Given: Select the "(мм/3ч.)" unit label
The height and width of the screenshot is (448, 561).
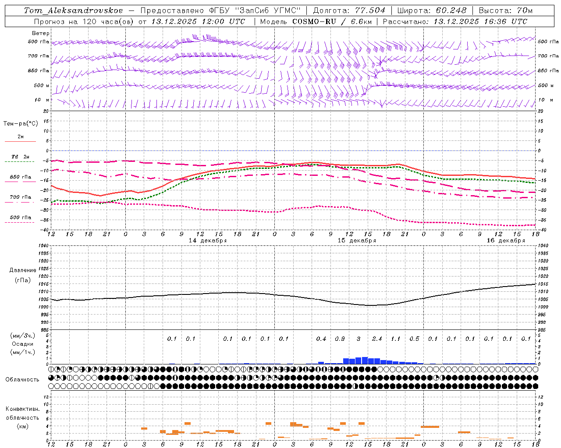Looking at the screenshot, I should point(23,336).
